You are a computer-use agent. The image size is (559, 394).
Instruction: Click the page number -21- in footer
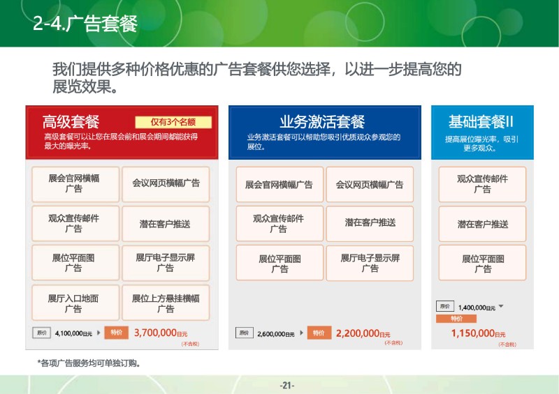(x=287, y=386)
